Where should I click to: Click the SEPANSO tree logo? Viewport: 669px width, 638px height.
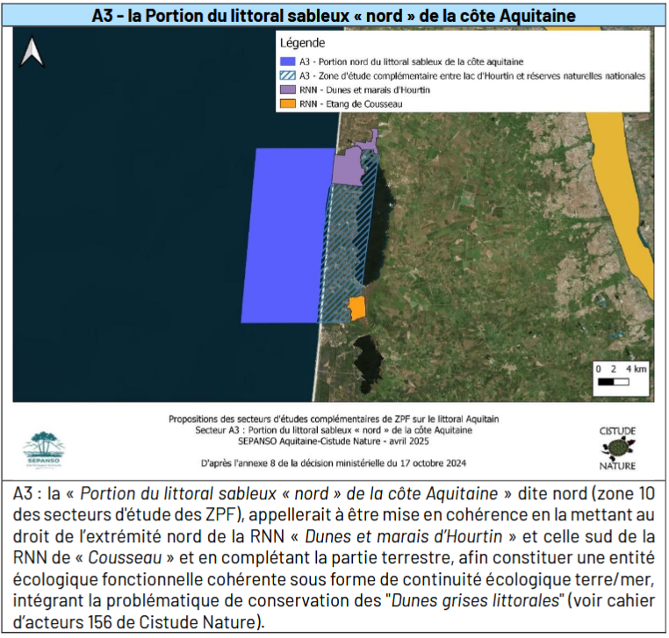[x=44, y=449]
